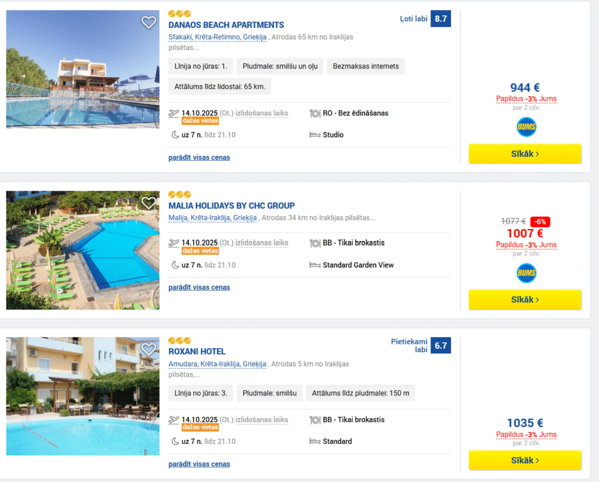Viewport: 599px width, 482px height.
Task: Click bed room-type icon for Malia Holidays
Action: click(315, 265)
